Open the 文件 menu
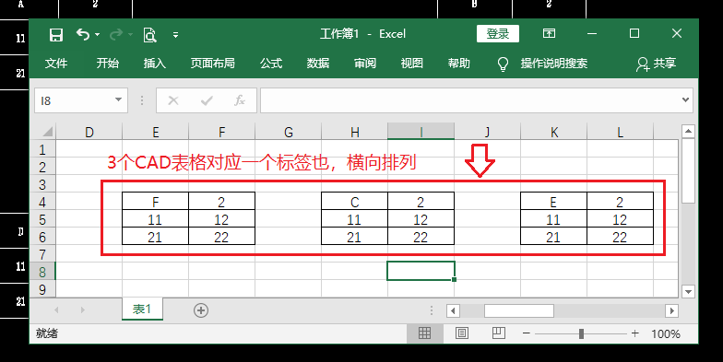This screenshot has height=362, width=723. 56,63
